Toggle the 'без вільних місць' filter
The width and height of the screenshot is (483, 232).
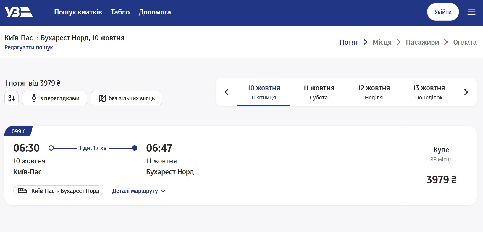point(126,98)
